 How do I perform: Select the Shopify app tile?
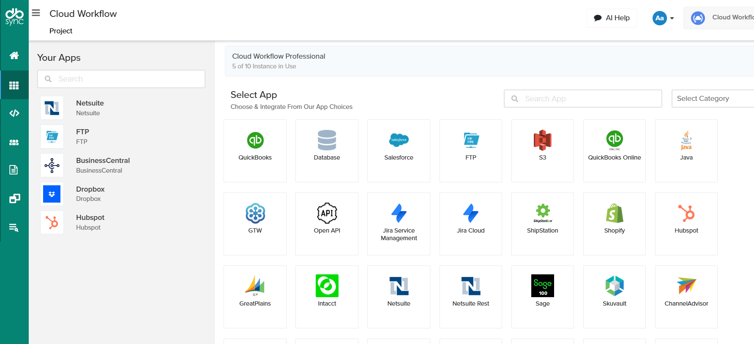[615, 224]
